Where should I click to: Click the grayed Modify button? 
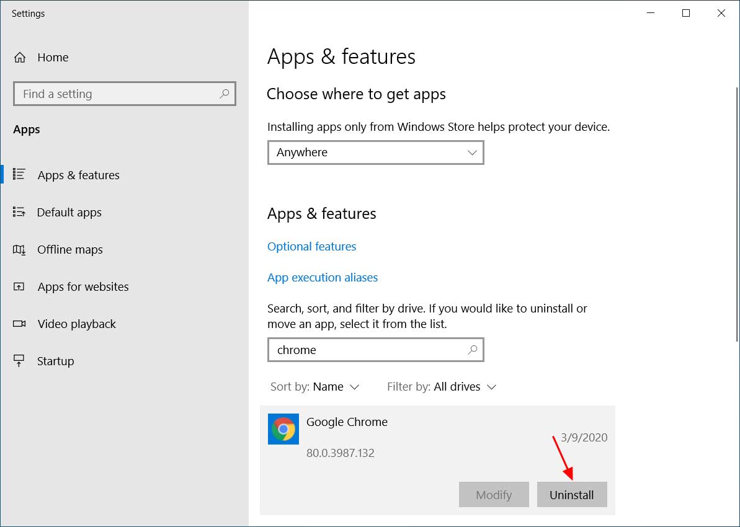pyautogui.click(x=494, y=494)
